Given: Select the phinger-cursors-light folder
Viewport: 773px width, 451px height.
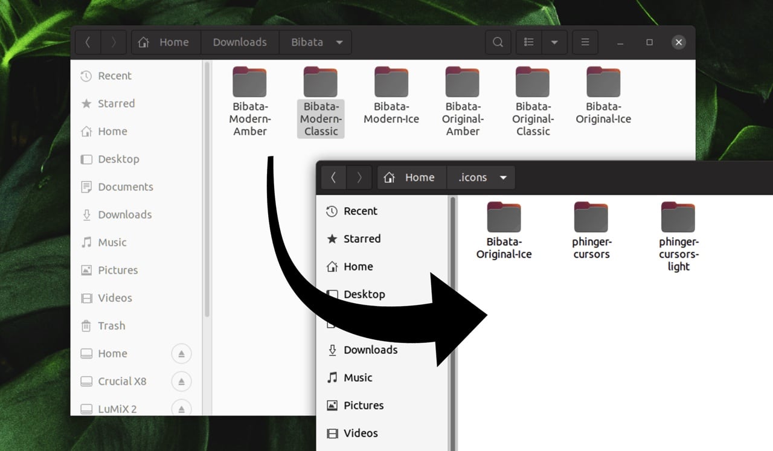Looking at the screenshot, I should 678,237.
